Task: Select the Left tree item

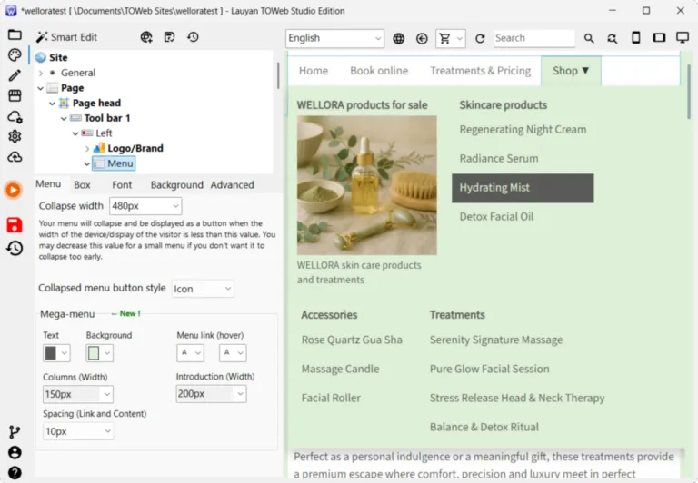Action: click(x=97, y=133)
